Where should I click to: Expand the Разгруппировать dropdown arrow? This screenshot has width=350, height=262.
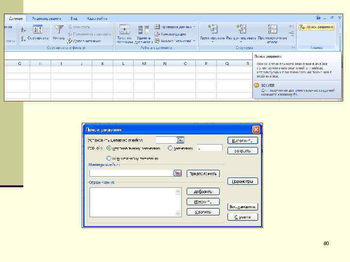241,42
